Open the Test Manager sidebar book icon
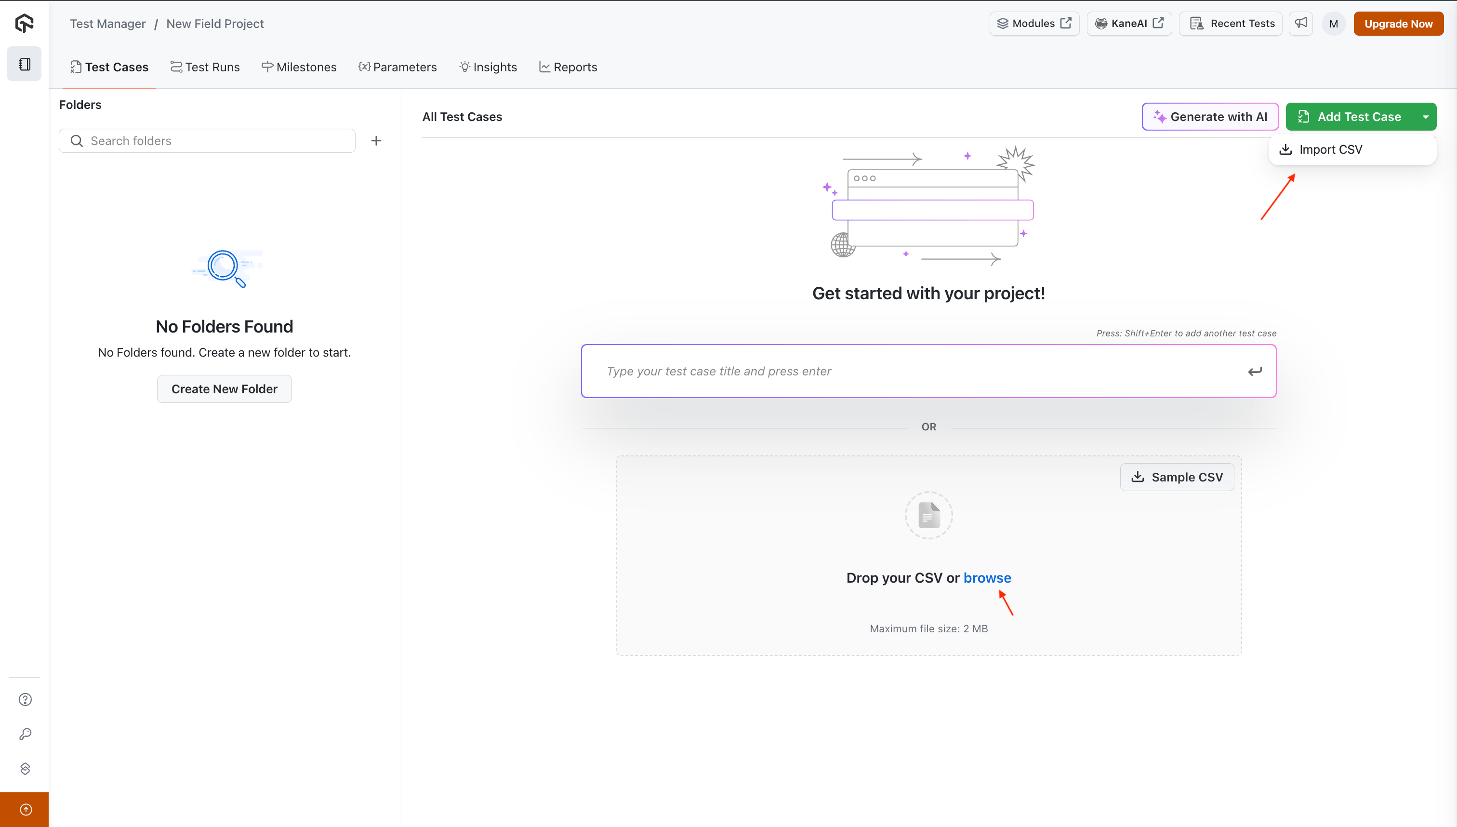Viewport: 1457px width, 827px height. tap(24, 64)
